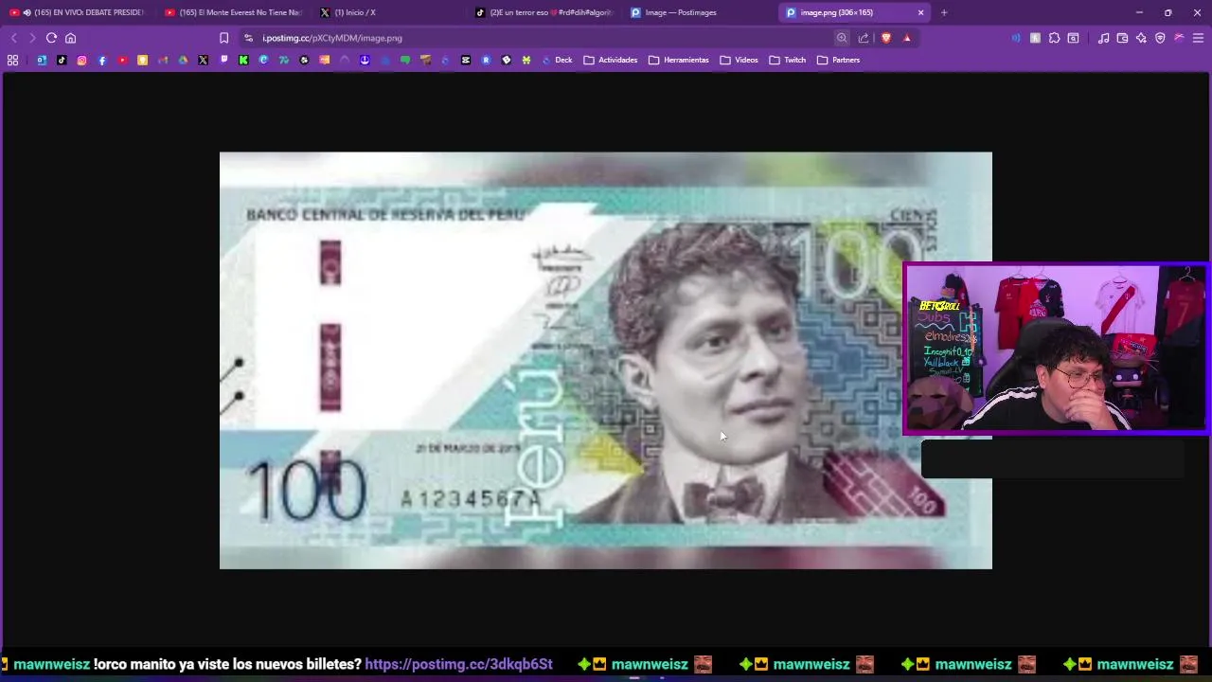Switch to the TikTok 'E un terror eso' tab
The height and width of the screenshot is (682, 1212).
pyautogui.click(x=545, y=12)
